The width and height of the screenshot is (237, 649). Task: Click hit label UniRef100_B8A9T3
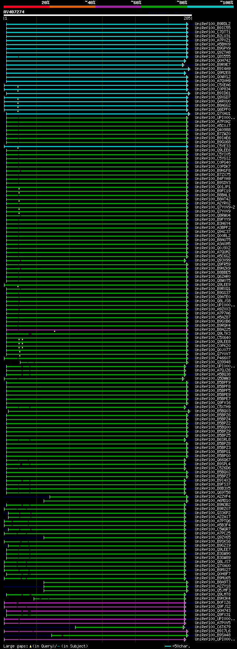(x=213, y=582)
